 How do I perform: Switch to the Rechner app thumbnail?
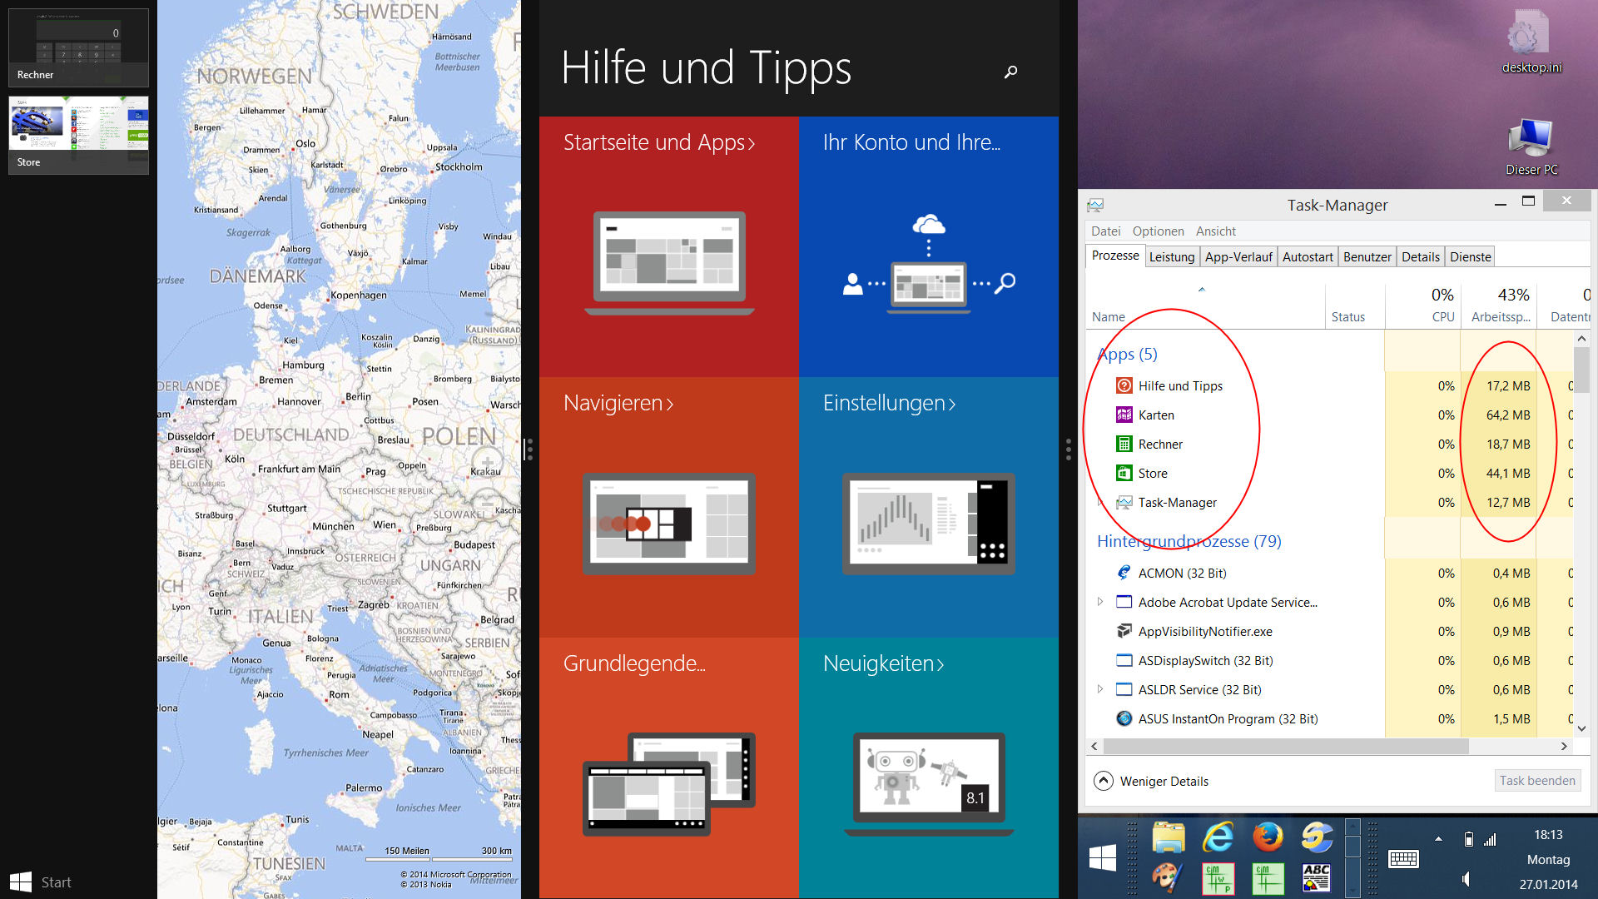78,47
